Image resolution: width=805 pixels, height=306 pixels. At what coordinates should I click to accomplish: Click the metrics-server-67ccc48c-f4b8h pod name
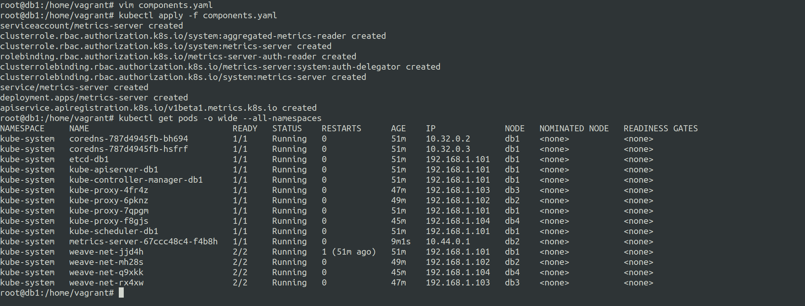(x=143, y=241)
